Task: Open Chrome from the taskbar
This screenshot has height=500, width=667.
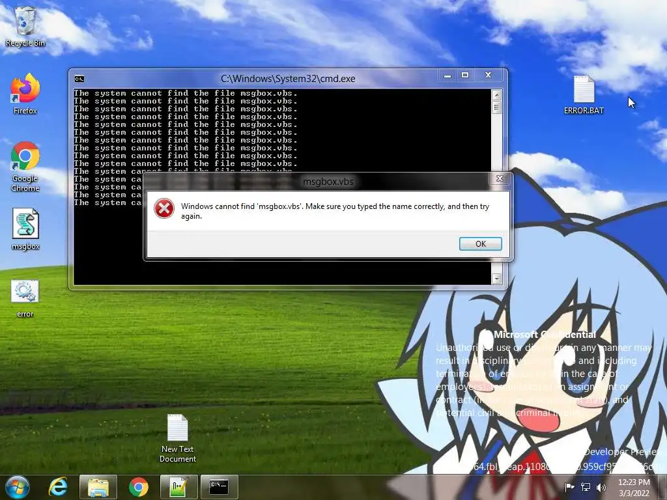Action: 139,487
